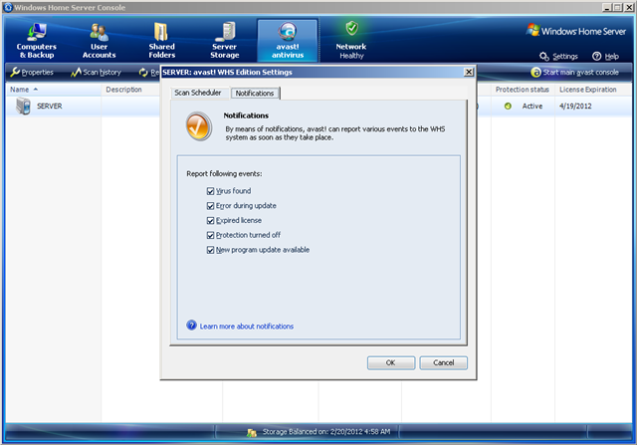Click the orange Notifications checkmark icon
This screenshot has width=637, height=445.
point(199,126)
